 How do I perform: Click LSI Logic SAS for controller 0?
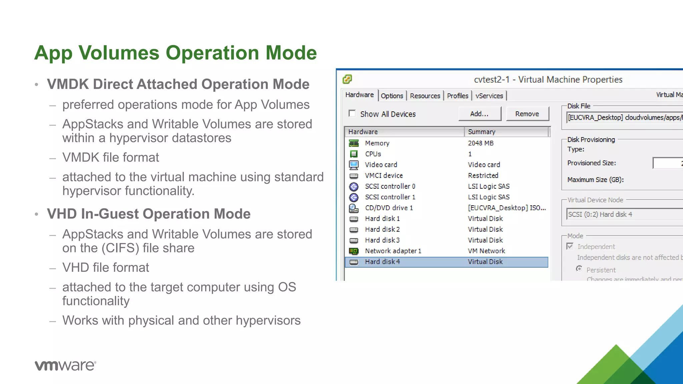click(x=489, y=186)
